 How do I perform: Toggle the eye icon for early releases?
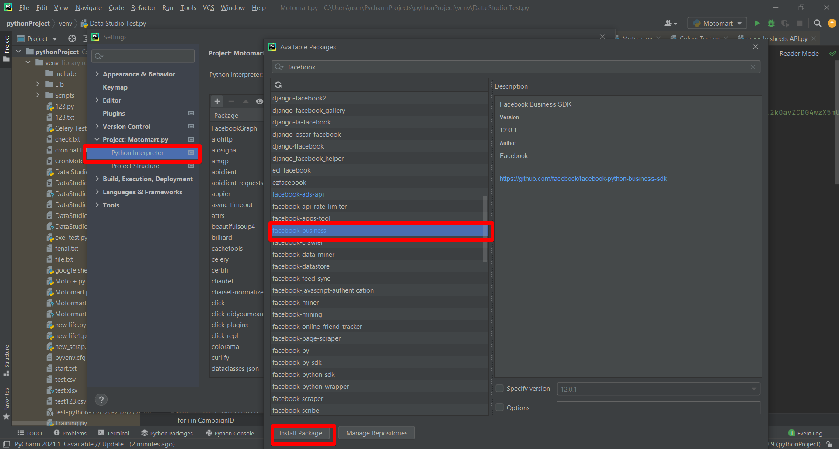(259, 101)
